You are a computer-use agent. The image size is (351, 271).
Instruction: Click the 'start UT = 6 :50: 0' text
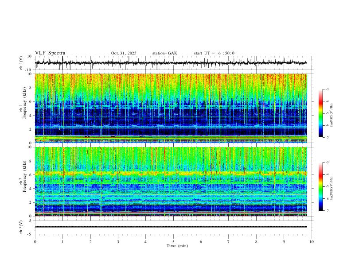(x=214, y=53)
